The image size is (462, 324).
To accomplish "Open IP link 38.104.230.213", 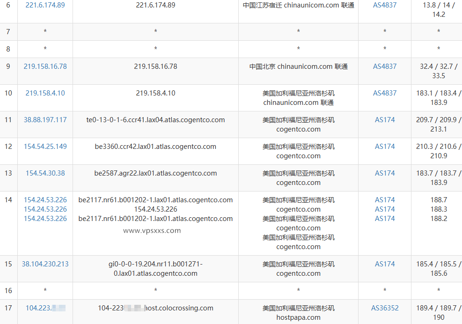I will 45,264.
